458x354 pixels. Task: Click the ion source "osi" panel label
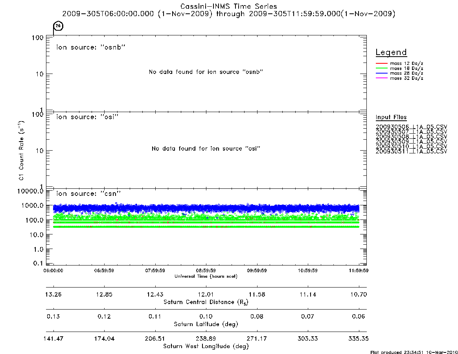pos(87,117)
